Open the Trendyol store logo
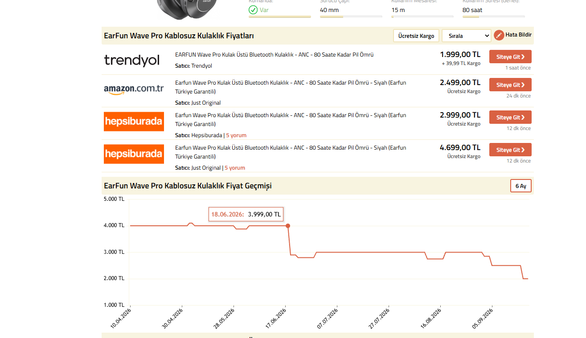This screenshot has height=338, width=586. 132,60
